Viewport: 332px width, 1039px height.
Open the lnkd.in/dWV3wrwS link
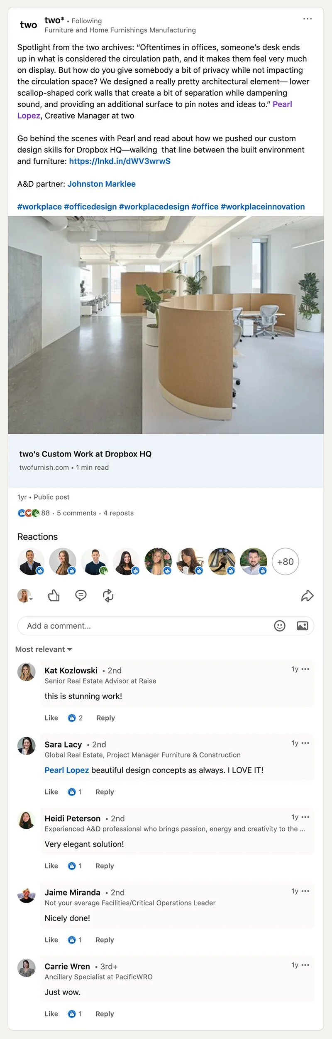120,161
